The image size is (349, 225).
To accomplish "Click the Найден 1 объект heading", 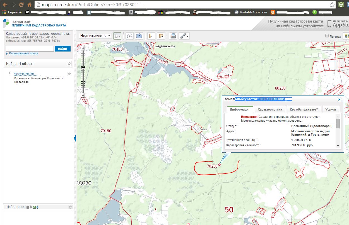I will [20, 64].
